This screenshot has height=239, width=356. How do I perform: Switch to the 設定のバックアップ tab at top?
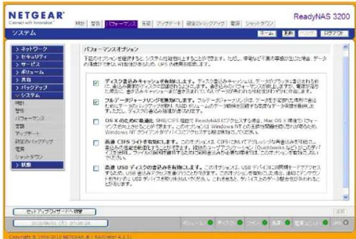[x=205, y=23]
